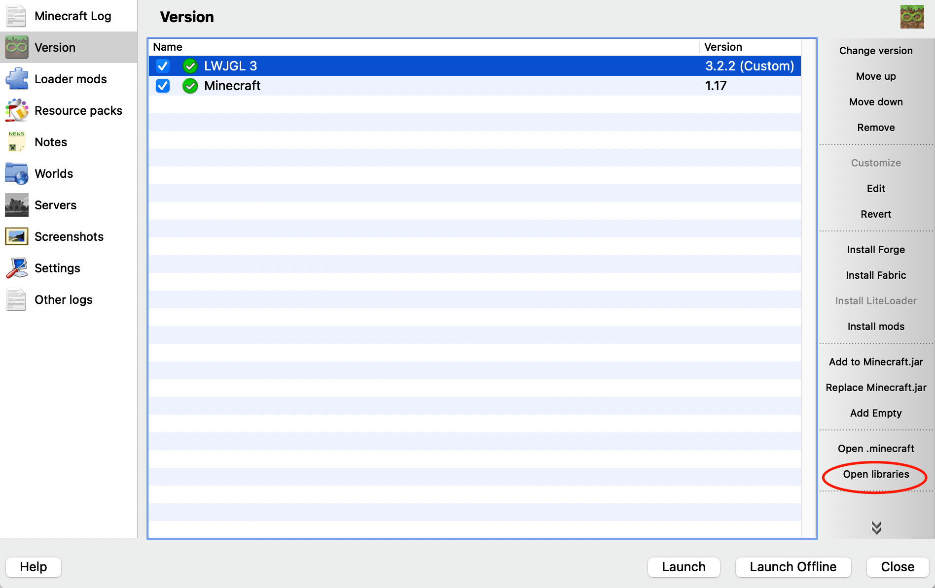Sort by the Version column header
Screen dimensions: 935x588
[750, 47]
